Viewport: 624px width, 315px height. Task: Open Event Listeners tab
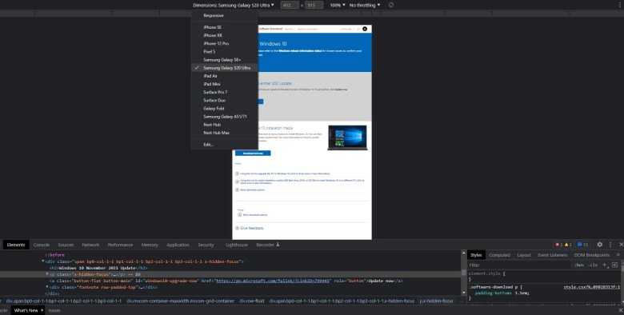(x=552, y=255)
